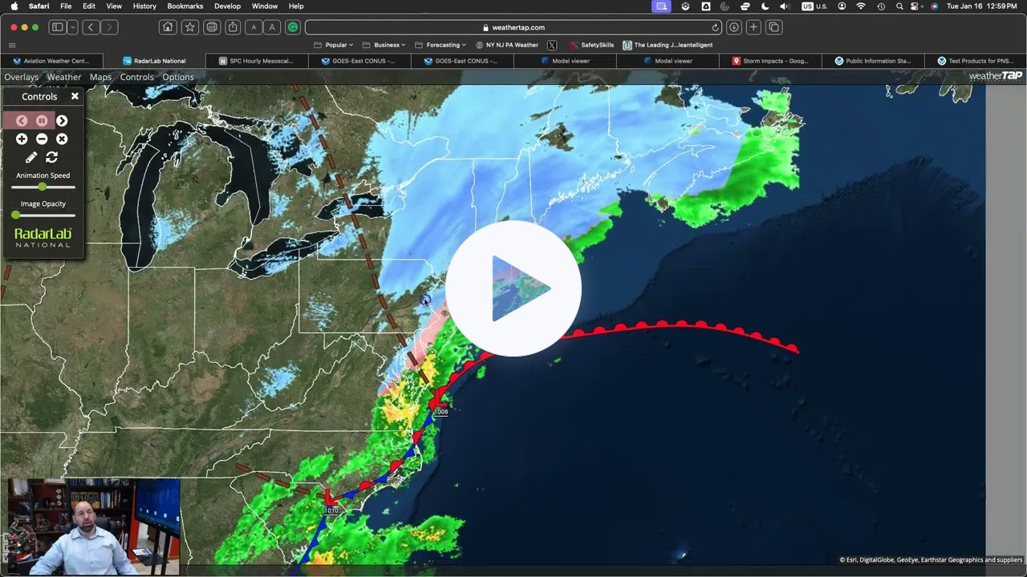Step the animation forward
This screenshot has width=1027, height=577.
62,120
